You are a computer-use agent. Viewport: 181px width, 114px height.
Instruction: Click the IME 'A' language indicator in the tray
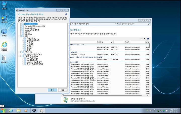coord(151,110)
